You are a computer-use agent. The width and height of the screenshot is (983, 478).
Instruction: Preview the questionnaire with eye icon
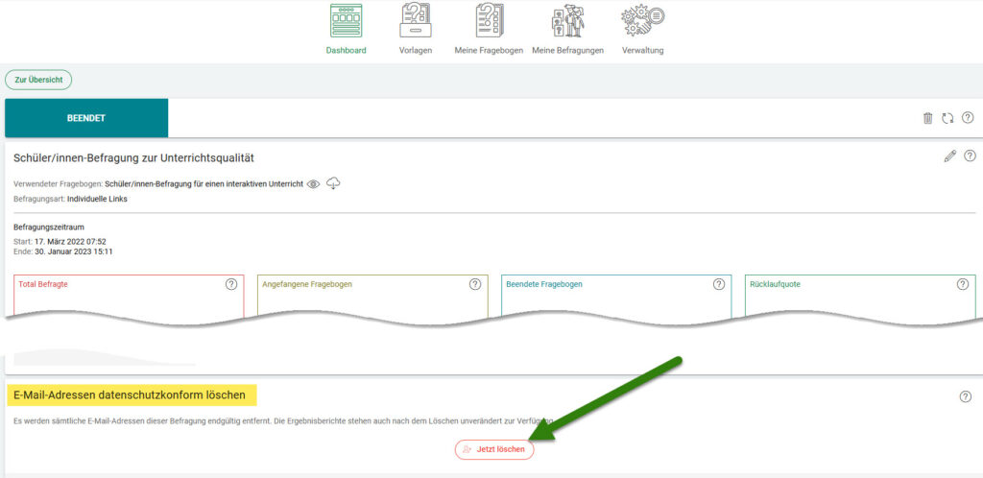pos(314,184)
